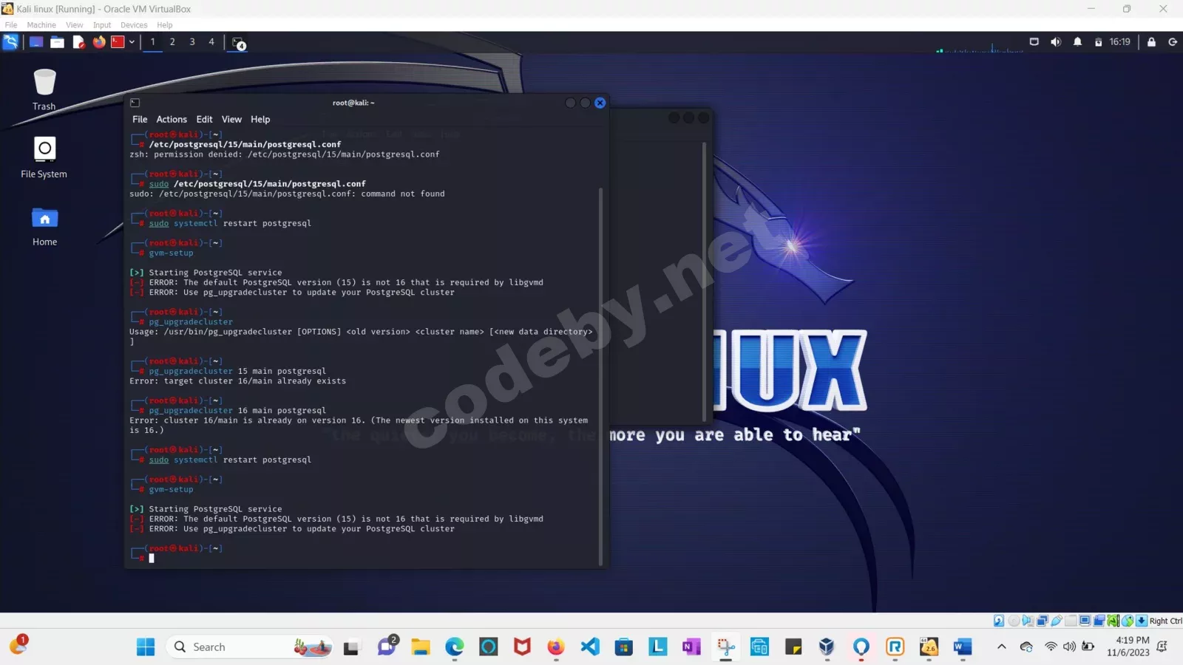This screenshot has height=665, width=1183.
Task: Click the background terminal window's scrollbar
Action: [x=704, y=281]
